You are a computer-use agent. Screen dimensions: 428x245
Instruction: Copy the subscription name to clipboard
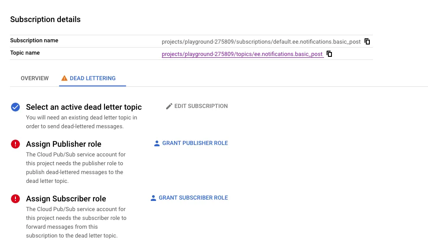coord(367,42)
